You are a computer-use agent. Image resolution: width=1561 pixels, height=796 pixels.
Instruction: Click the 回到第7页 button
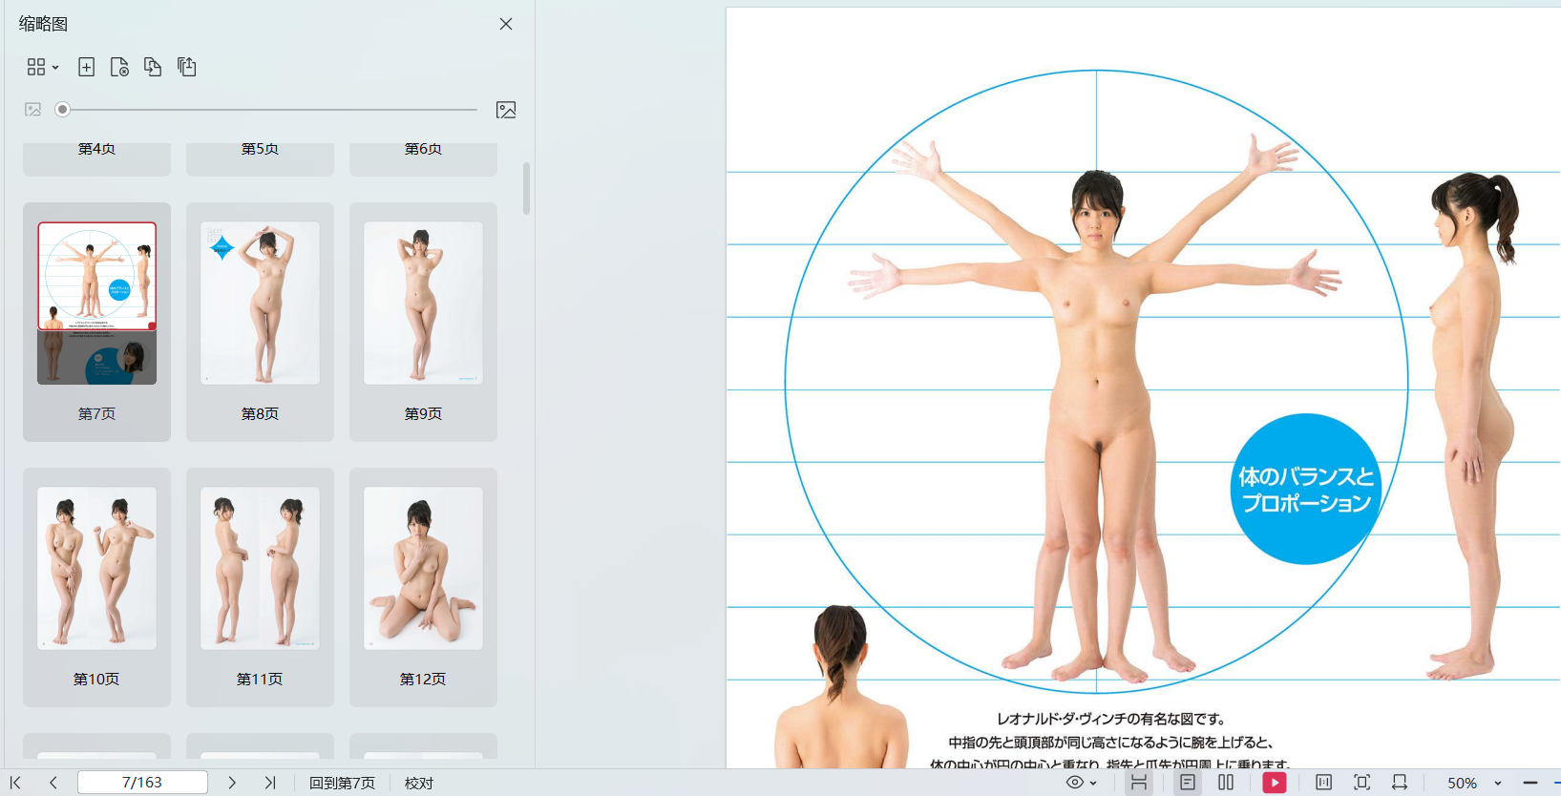point(342,783)
